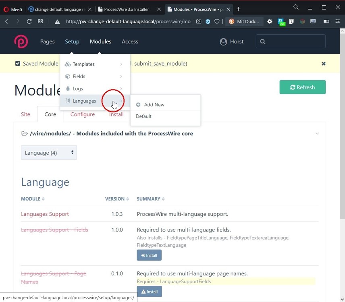Expand the Templates submenu arrow
Image resolution: width=345 pixels, height=302 pixels.
click(121, 64)
